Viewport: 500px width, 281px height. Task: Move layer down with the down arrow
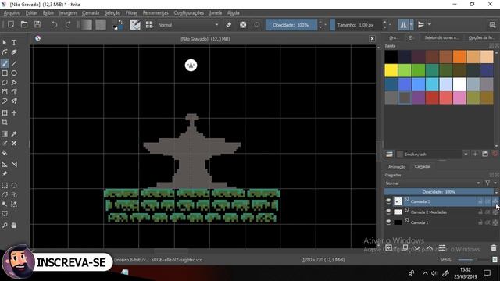[x=417, y=248]
